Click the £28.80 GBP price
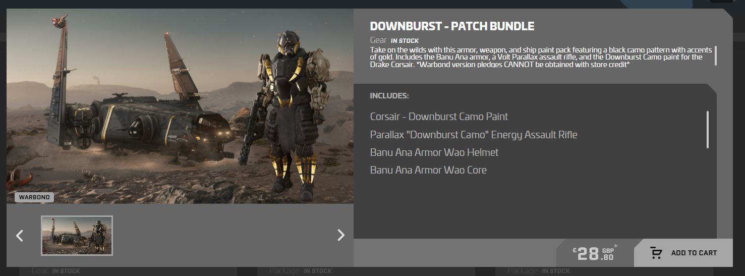Screen dimensions: 745x276 (595, 253)
